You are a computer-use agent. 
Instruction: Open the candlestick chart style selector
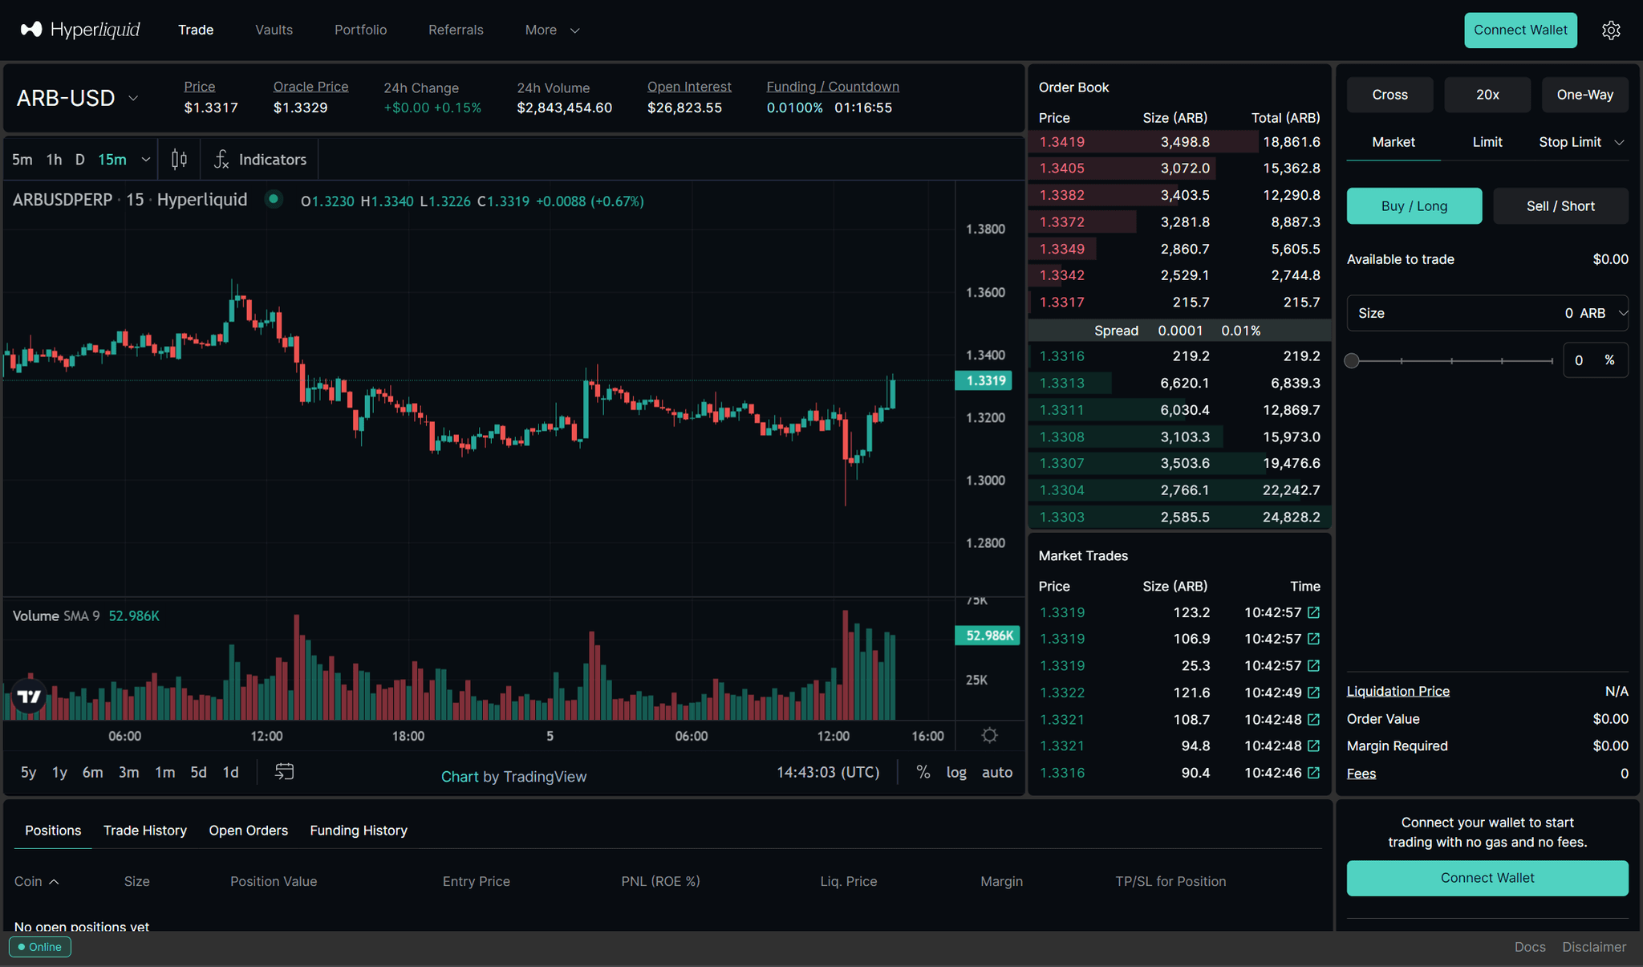tap(179, 159)
